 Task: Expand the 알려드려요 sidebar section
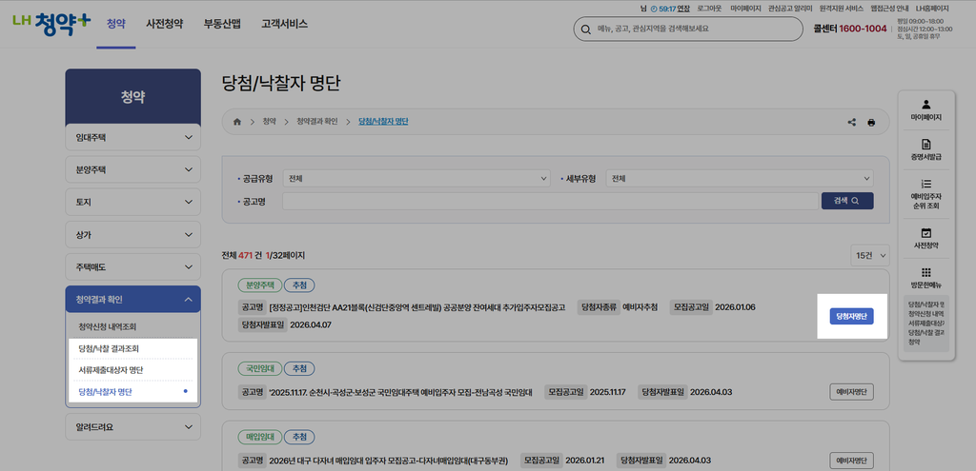pos(132,427)
